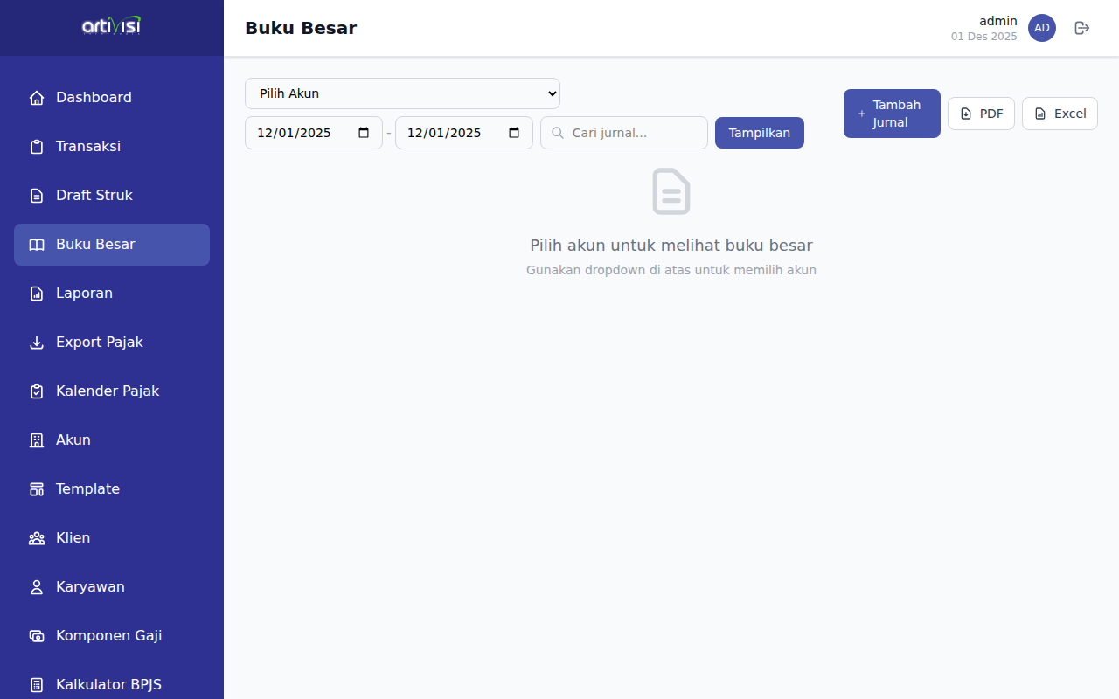Image resolution: width=1119 pixels, height=699 pixels.
Task: Open the Pilih Akun dropdown
Action: tap(402, 93)
